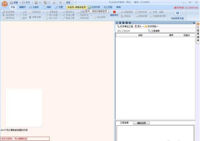200x141 pixels.
Task: Click the save-all copy icon in quick access bar
Action: [45, 2]
